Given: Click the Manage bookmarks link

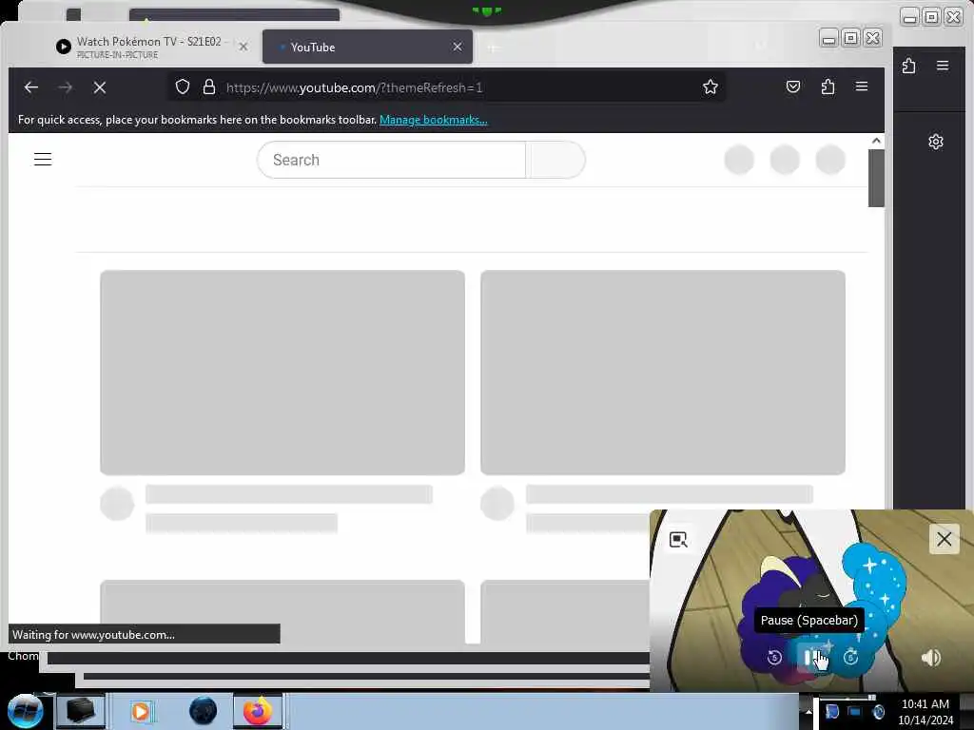Looking at the screenshot, I should tap(433, 120).
